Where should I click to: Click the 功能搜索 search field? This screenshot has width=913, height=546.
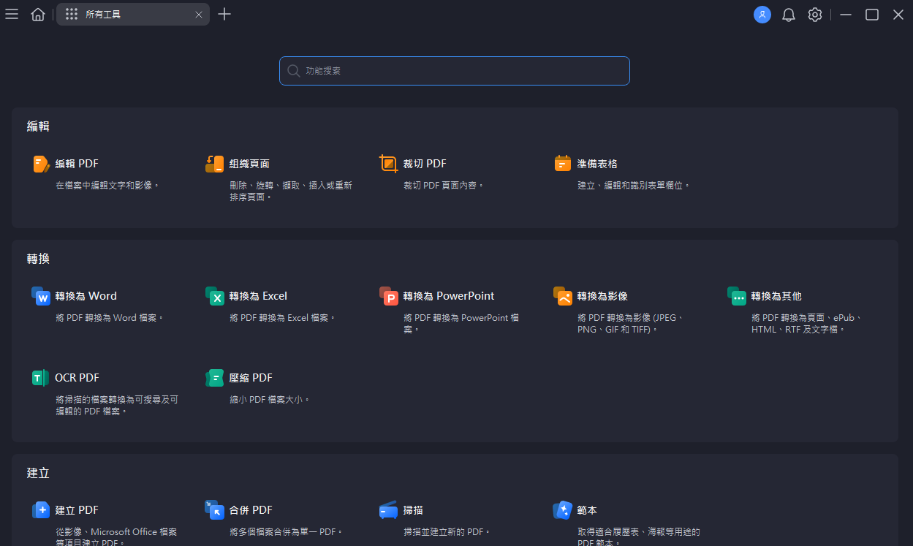click(x=455, y=71)
